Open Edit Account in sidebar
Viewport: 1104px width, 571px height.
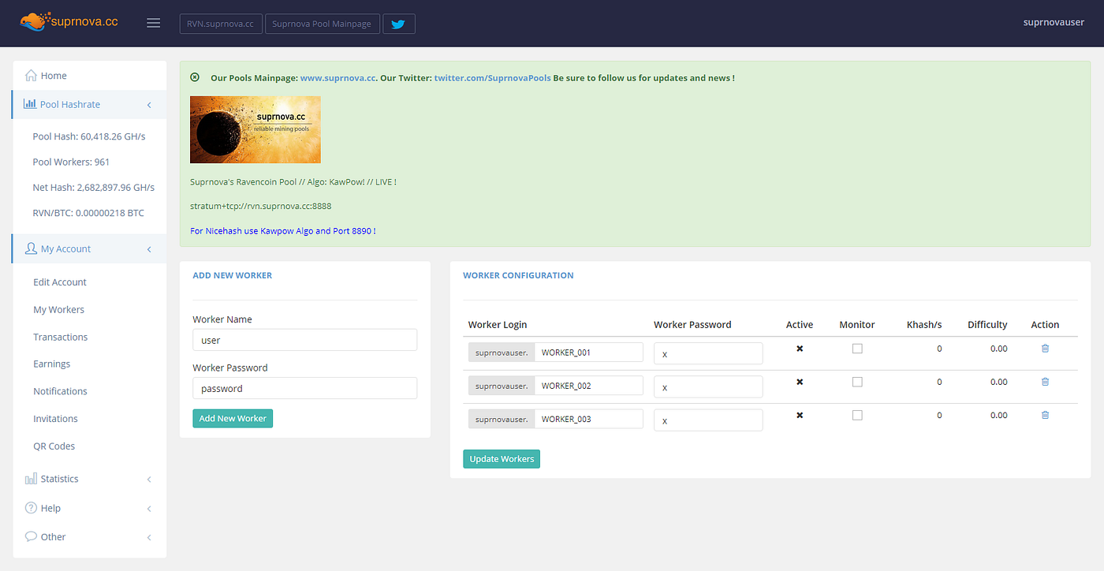coord(60,282)
